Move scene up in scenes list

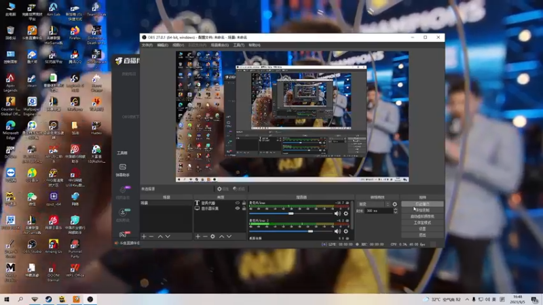(x=160, y=237)
